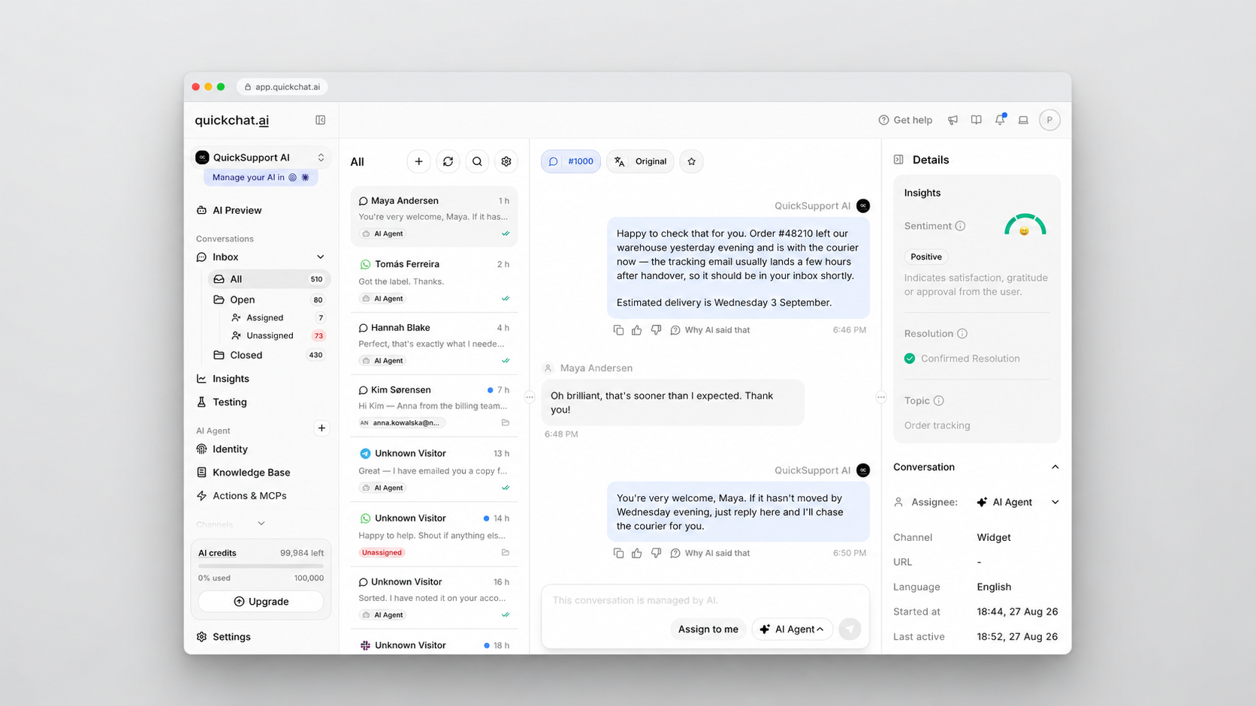Click Assign to me
The width and height of the screenshot is (1256, 706).
click(x=708, y=629)
